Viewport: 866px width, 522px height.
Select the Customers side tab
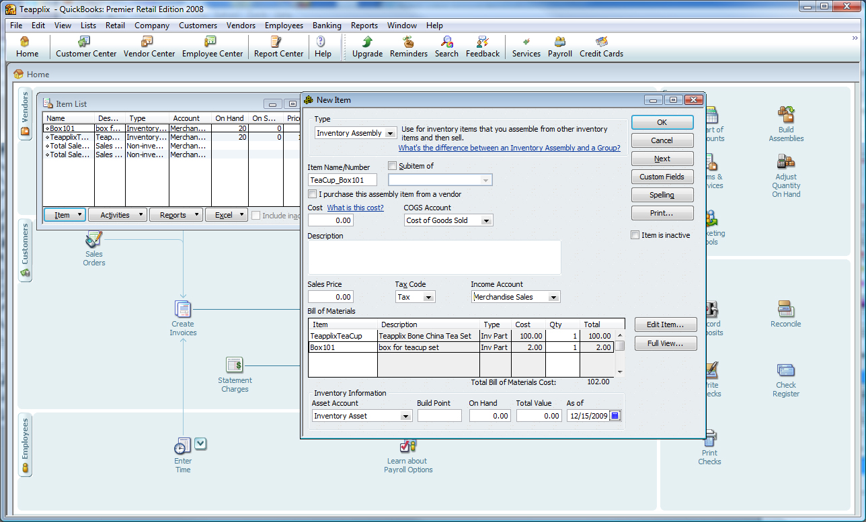click(x=26, y=251)
